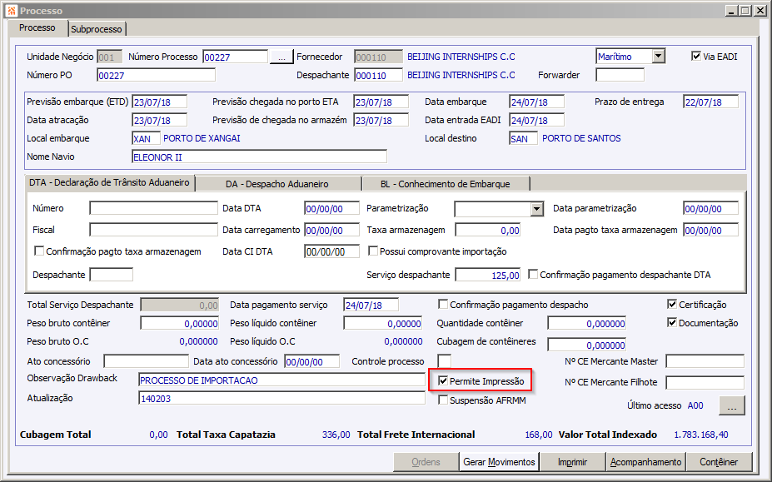This screenshot has height=482, width=772.
Task: Click Observação Drawback field
Action: 281,380
